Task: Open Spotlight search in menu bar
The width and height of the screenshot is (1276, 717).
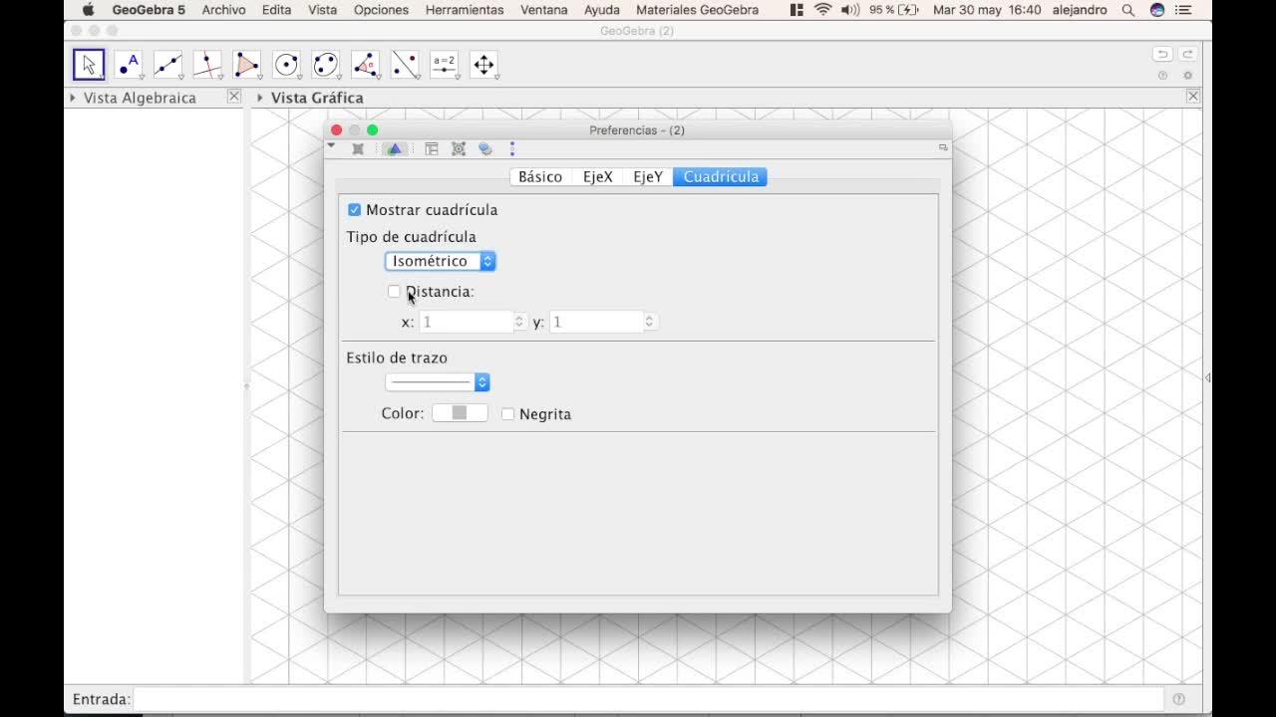Action: click(1128, 10)
